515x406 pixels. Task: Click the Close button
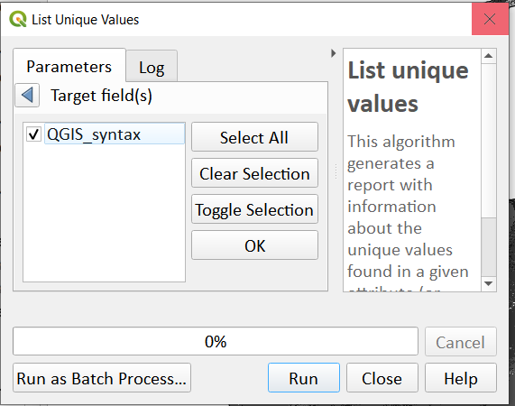tap(382, 378)
